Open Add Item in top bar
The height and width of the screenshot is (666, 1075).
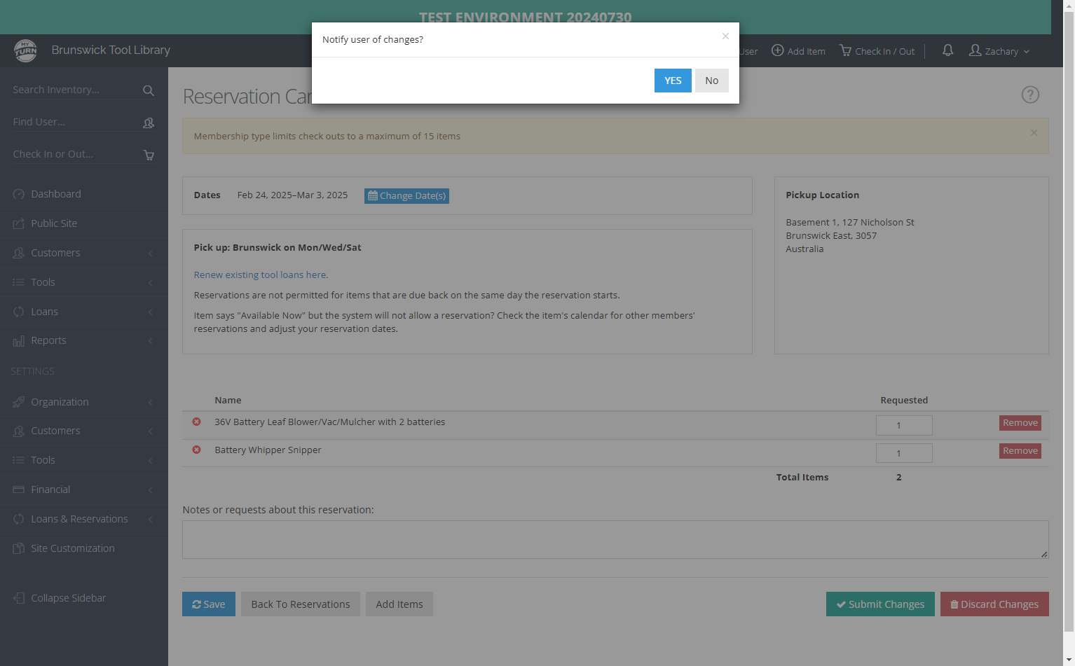(798, 51)
